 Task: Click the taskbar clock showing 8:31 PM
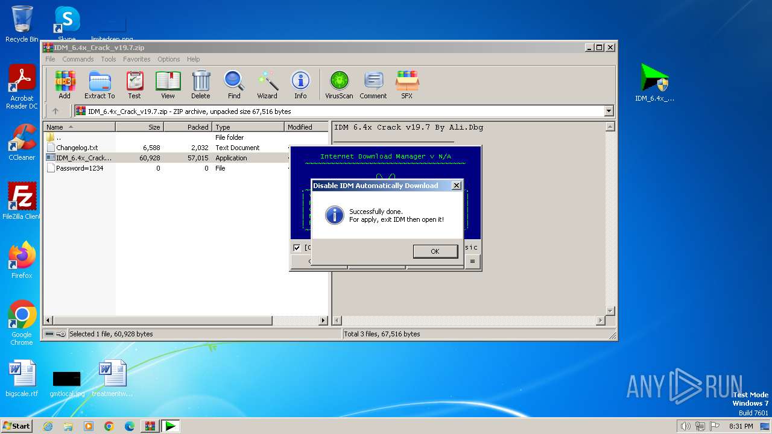tap(741, 426)
